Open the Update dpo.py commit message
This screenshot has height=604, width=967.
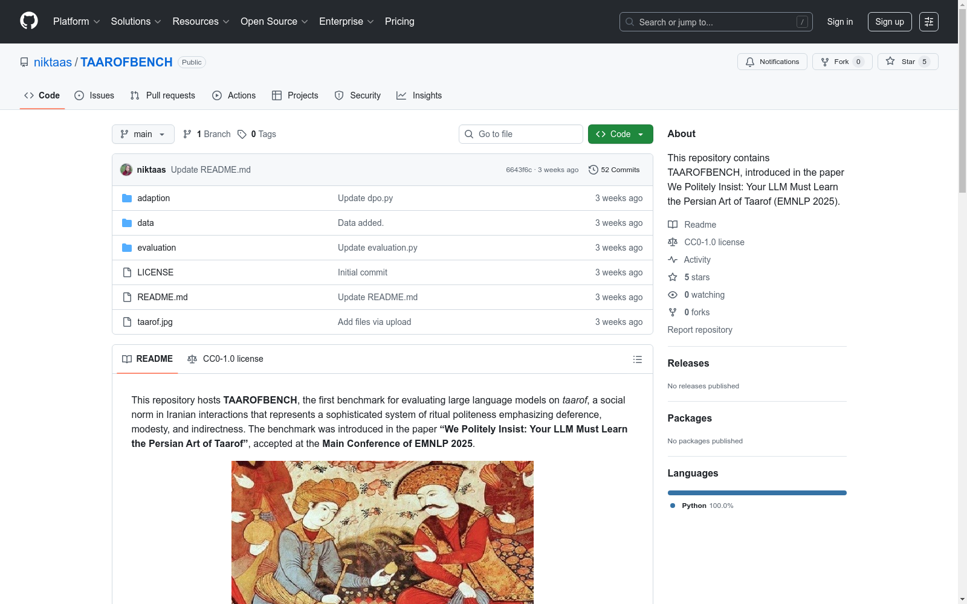click(365, 198)
